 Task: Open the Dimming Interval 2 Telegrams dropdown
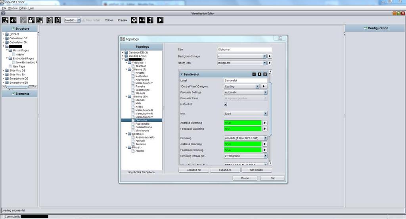point(245,156)
